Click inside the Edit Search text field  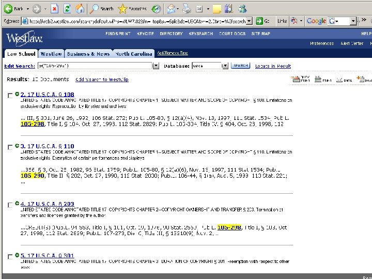pyautogui.click(x=95, y=66)
